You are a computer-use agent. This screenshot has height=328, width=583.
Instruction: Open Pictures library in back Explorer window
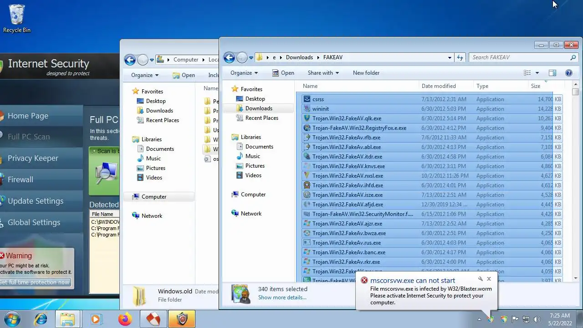coord(156,168)
